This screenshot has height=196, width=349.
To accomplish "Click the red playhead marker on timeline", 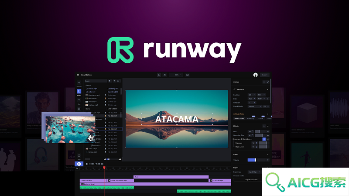I will (104, 168).
